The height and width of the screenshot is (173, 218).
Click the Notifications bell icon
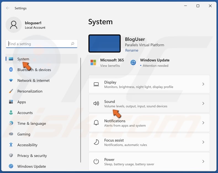[x=96, y=123]
